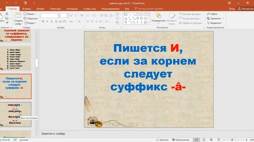Viewport: 254px width, 142px height.
Task: Select the right arrow shape in gallery
Action: 138,19
